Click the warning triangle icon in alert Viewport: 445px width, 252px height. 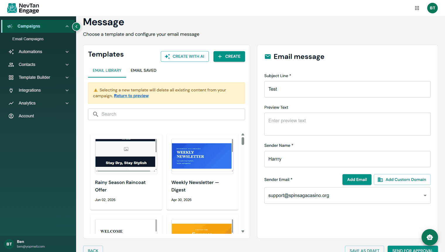point(95,90)
